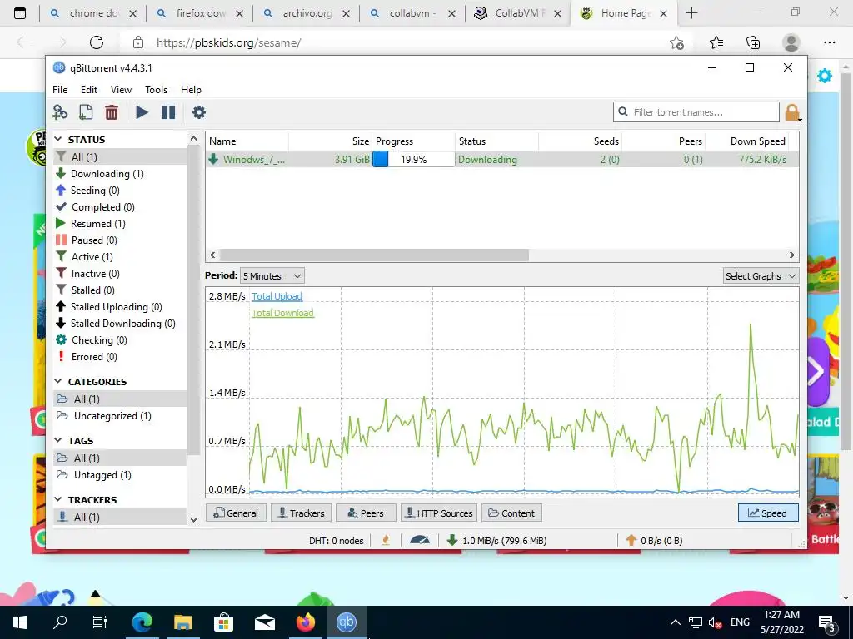Toggle the Total Download graph legend link
The width and height of the screenshot is (853, 639).
(282, 313)
